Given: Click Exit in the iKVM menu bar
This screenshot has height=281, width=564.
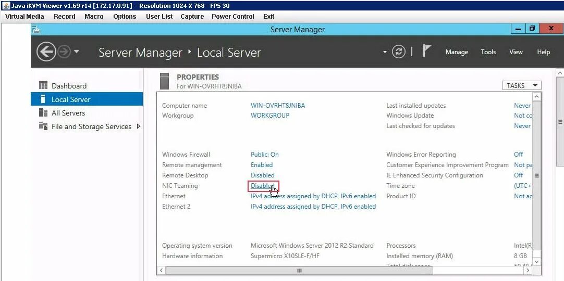Looking at the screenshot, I should (x=268, y=17).
